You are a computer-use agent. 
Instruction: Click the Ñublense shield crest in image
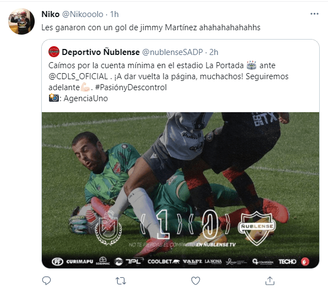click(257, 228)
